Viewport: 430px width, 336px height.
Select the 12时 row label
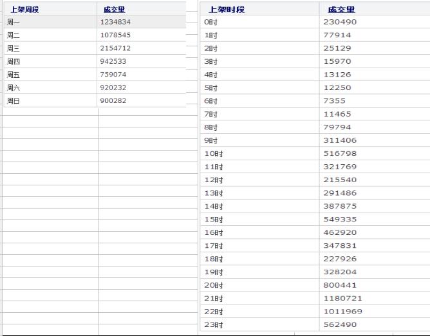click(213, 180)
